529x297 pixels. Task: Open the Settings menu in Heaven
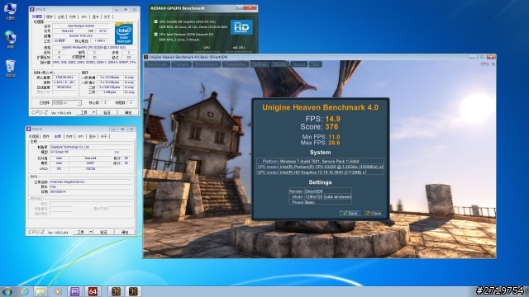coord(260,64)
